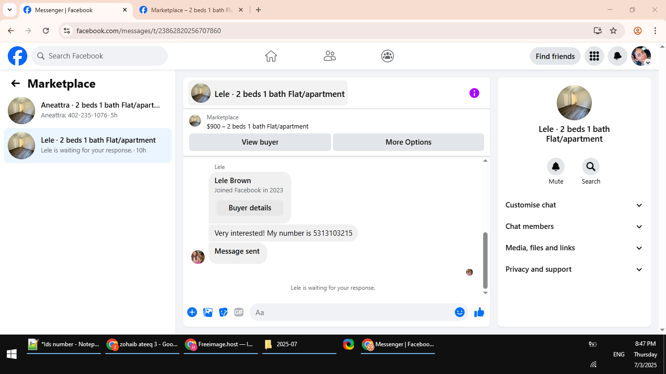
Task: Expand Customise chat section
Action: coord(574,205)
